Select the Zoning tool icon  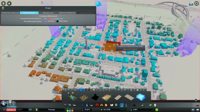(x=70, y=105)
